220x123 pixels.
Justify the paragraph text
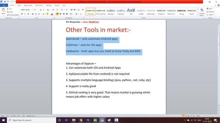[x=67, y=14]
